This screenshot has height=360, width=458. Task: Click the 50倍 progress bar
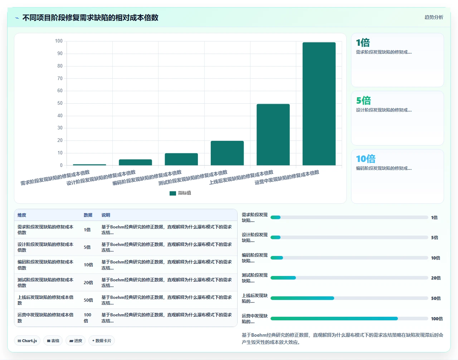(x=349, y=298)
